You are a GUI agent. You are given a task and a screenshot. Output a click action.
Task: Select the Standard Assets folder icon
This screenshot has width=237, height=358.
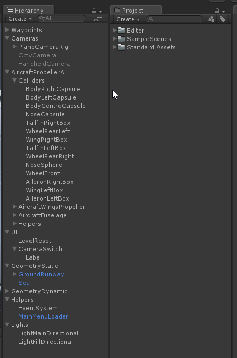point(121,47)
